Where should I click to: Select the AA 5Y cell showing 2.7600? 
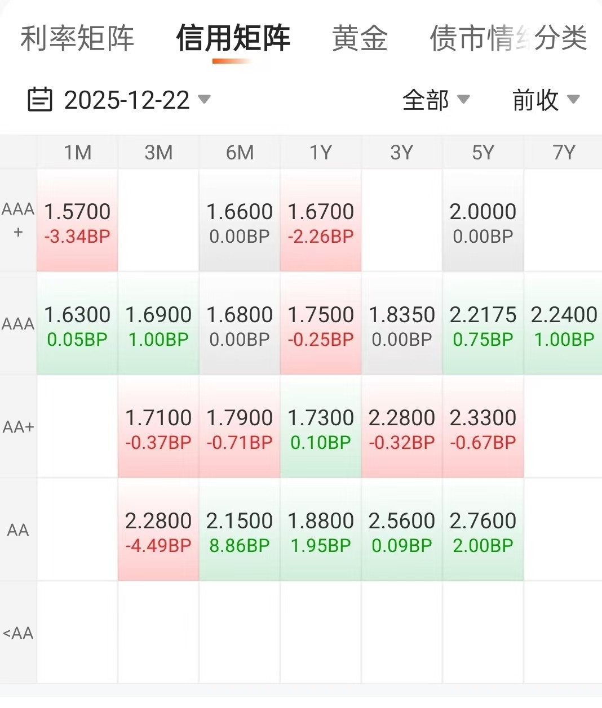coord(483,531)
